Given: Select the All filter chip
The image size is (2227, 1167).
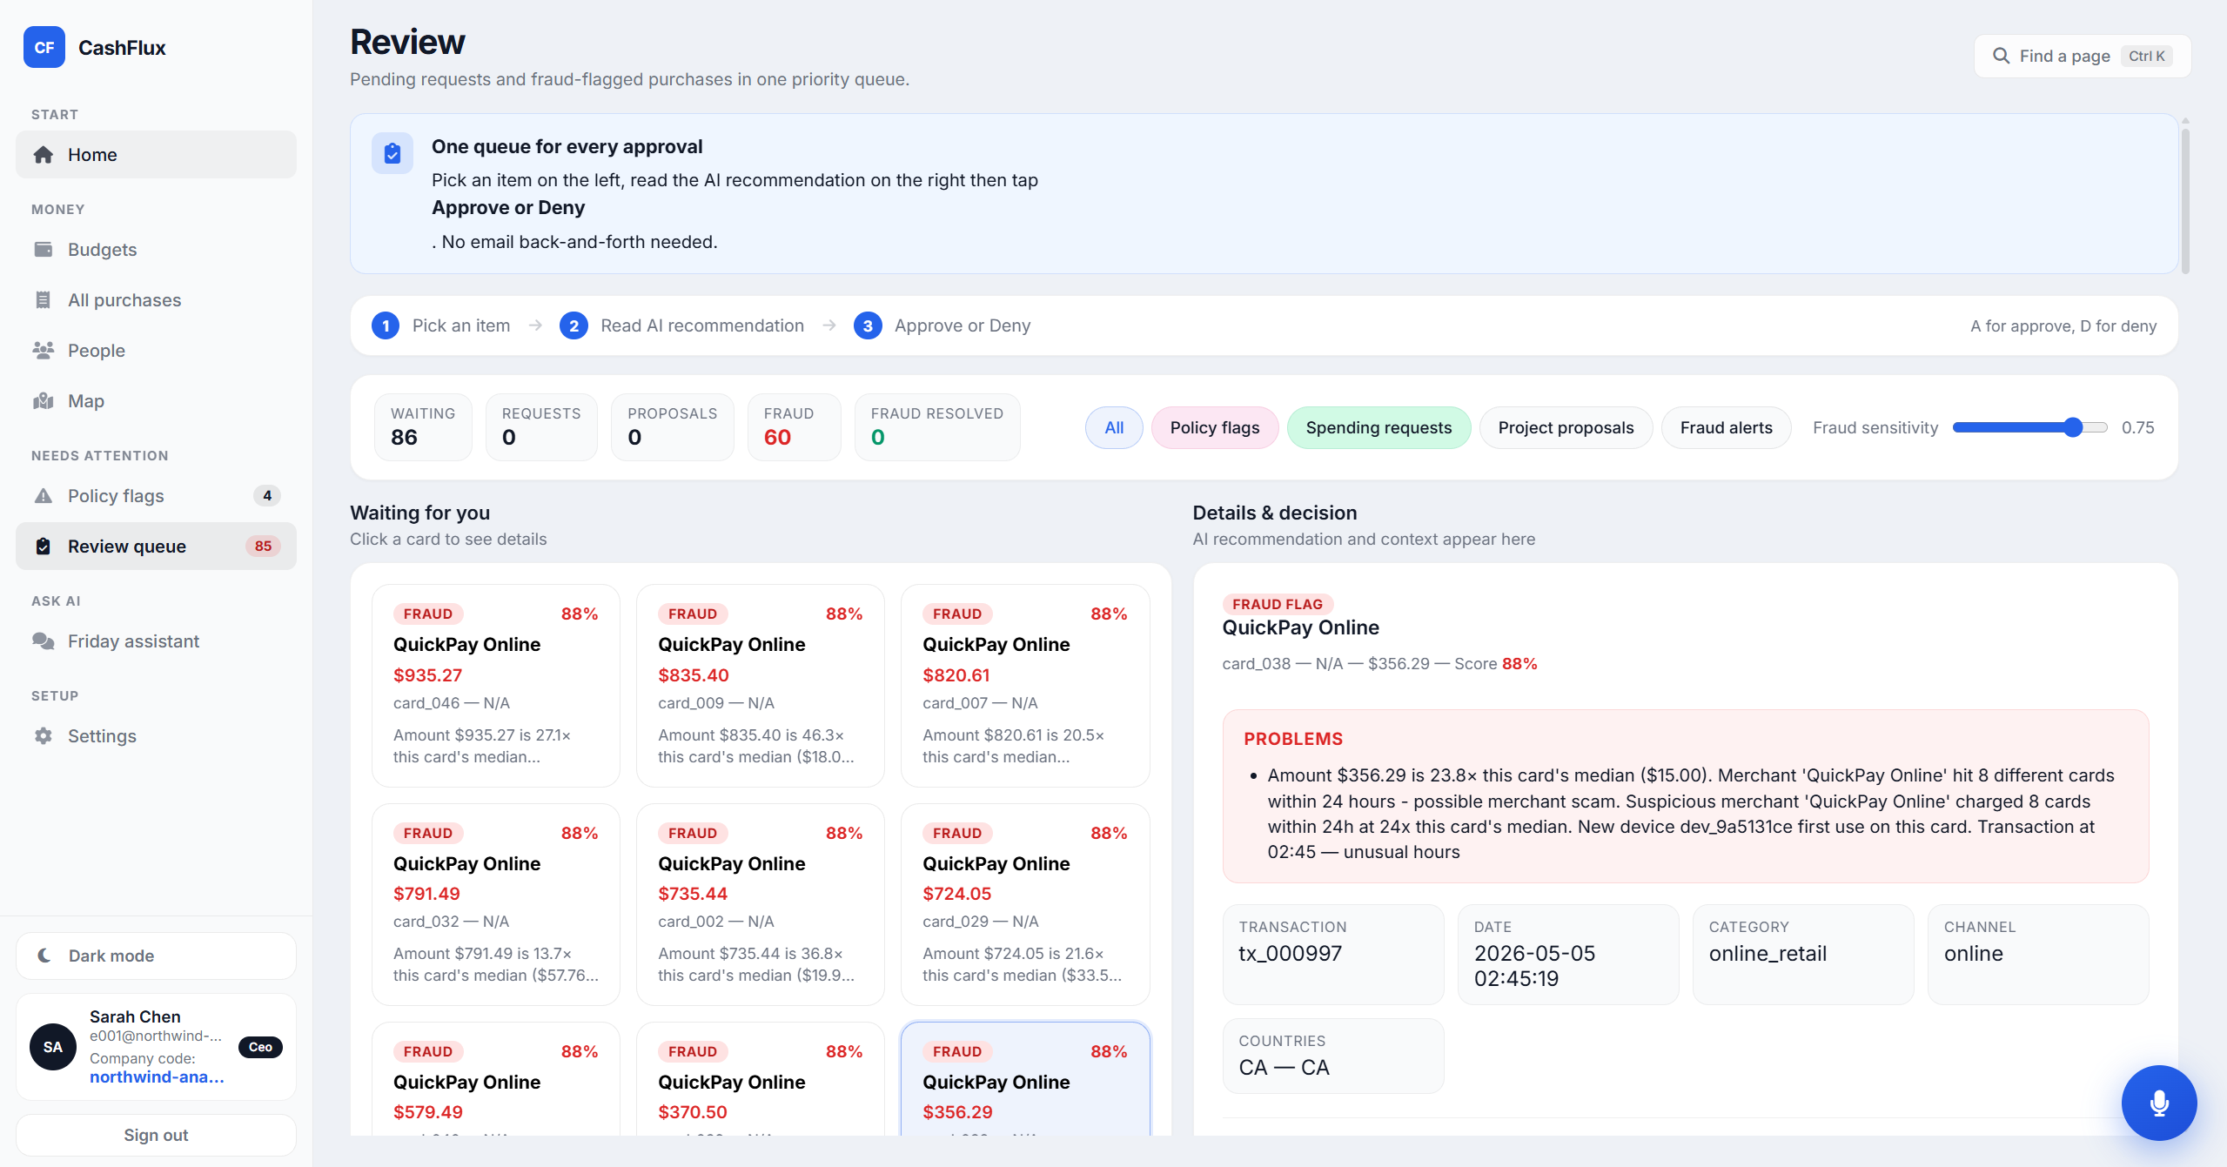Looking at the screenshot, I should (1114, 427).
